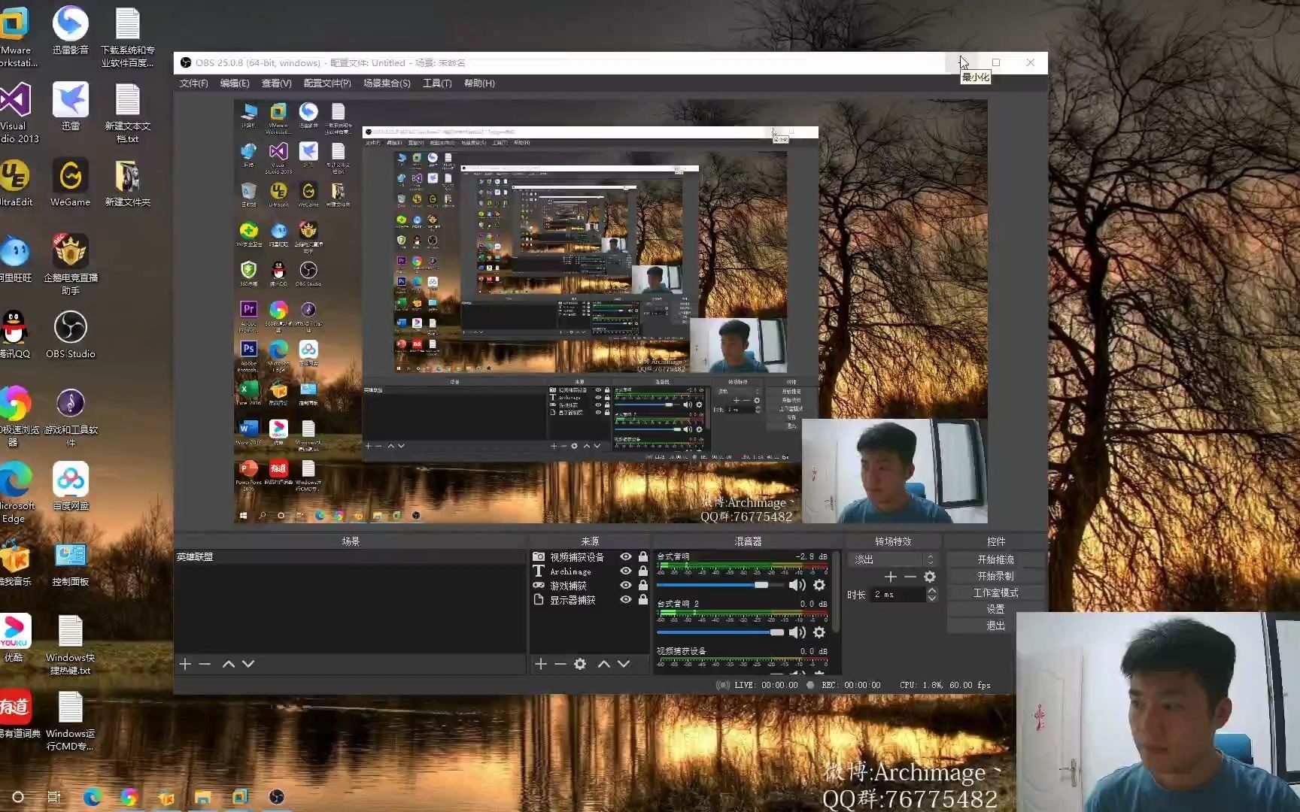The height and width of the screenshot is (812, 1300).
Task: Decrease transition duration with down arrow
Action: [x=932, y=598]
